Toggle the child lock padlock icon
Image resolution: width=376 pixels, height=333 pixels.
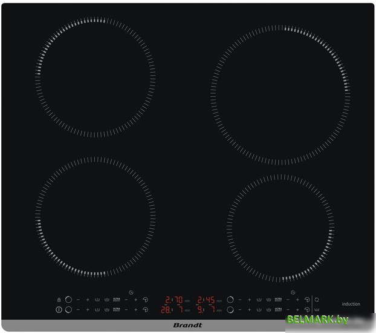tap(59, 300)
